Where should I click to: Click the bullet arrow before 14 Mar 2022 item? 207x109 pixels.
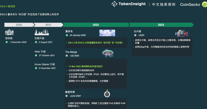pos(67,67)
